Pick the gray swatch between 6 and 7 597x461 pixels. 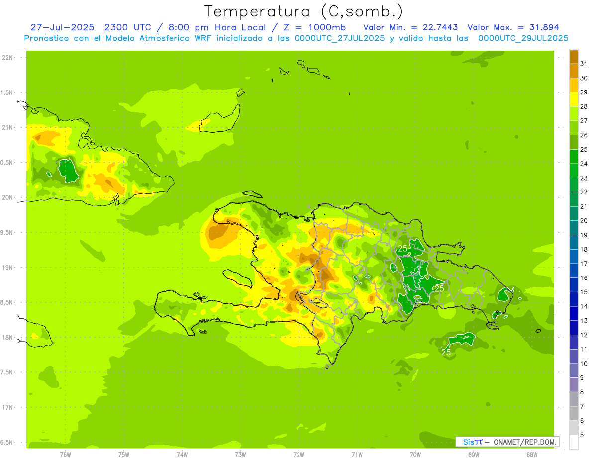(x=574, y=414)
